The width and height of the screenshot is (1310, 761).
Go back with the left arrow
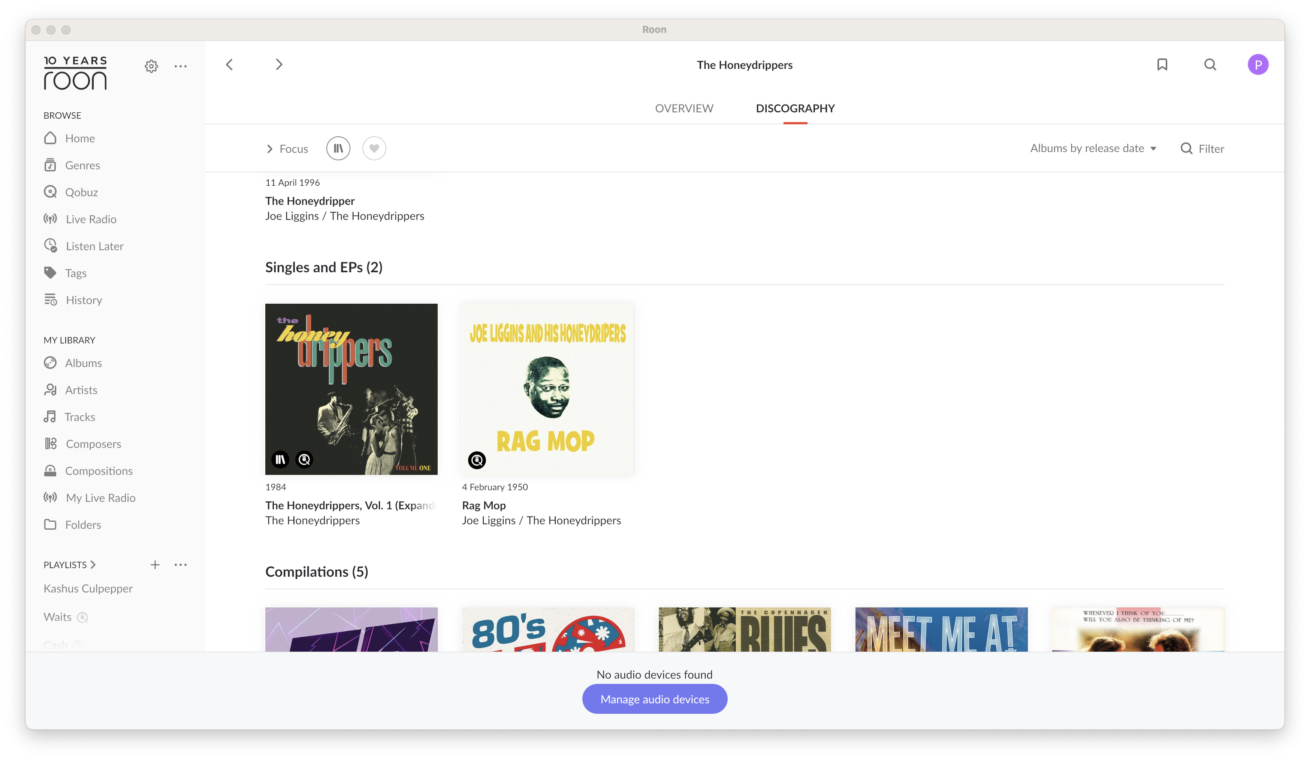(229, 64)
